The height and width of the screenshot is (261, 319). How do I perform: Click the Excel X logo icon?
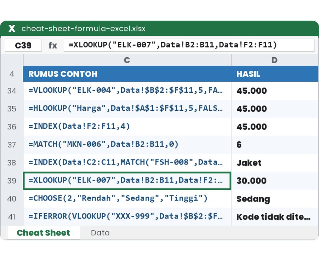pyautogui.click(x=12, y=28)
